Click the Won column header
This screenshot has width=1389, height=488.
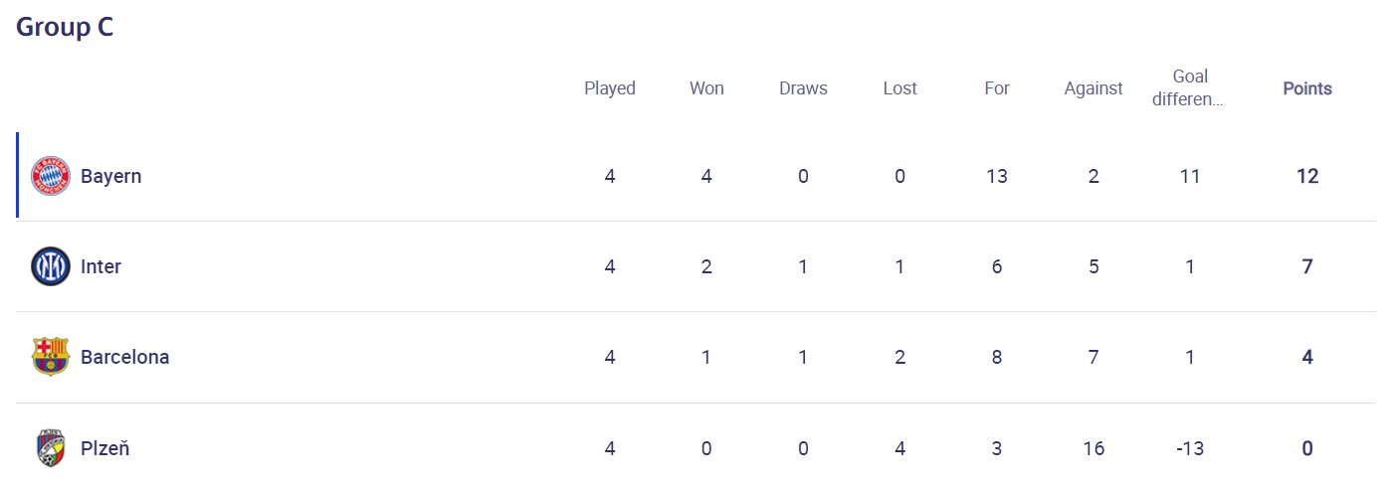706,88
